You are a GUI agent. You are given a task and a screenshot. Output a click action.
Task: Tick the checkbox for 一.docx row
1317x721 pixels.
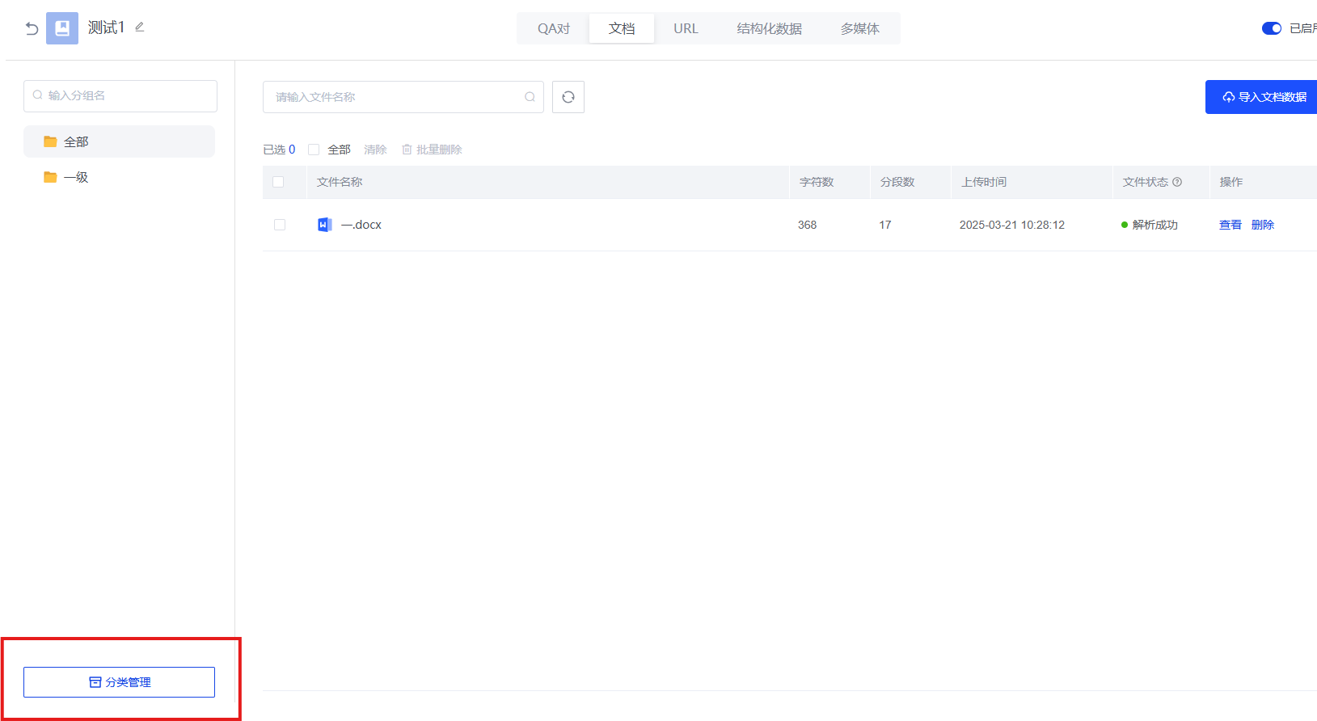(x=280, y=225)
